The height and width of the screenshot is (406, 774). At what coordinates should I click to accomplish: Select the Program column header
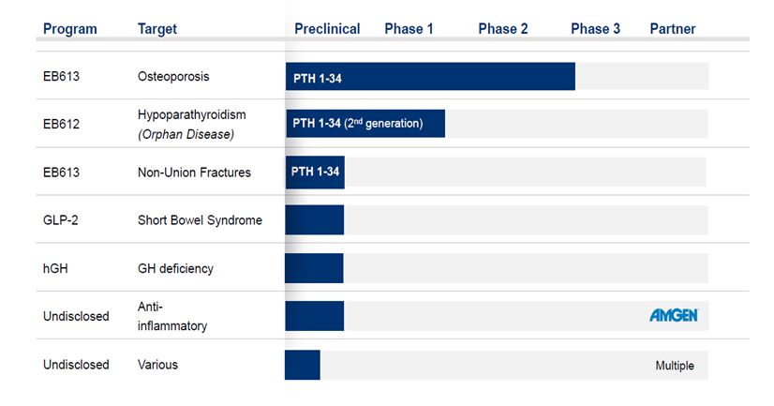coord(70,29)
